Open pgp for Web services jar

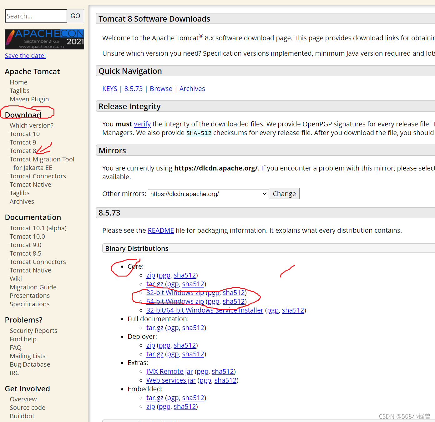tap(205, 380)
